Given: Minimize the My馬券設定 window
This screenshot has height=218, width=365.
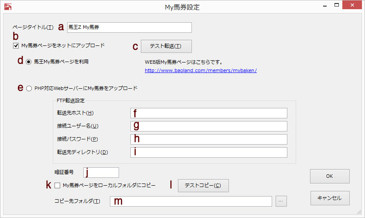Looking at the screenshot, I should pos(325,6).
